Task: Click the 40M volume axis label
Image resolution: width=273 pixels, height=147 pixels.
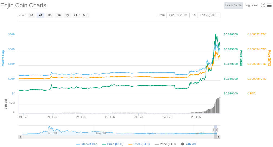Action: coord(12,103)
